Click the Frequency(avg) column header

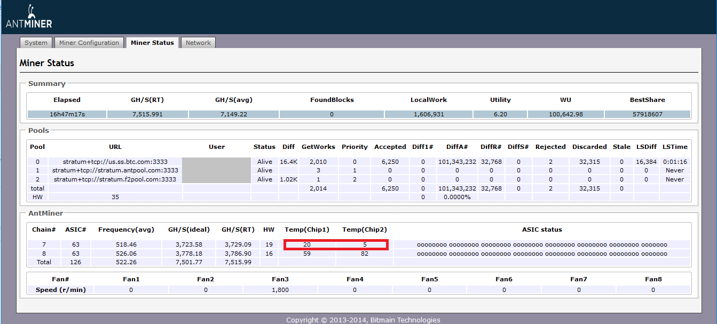(x=126, y=230)
